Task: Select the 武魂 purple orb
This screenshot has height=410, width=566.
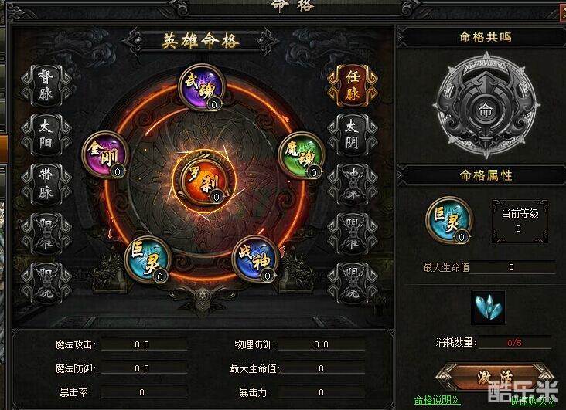Action: [x=201, y=87]
